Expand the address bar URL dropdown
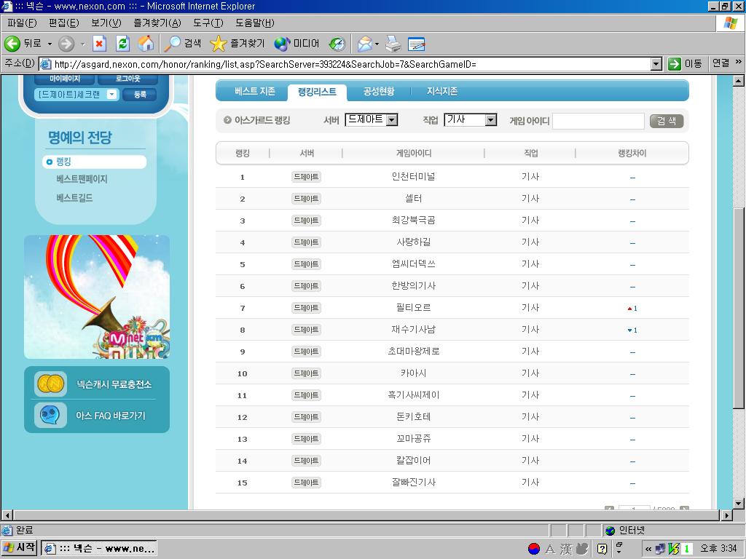 (656, 64)
